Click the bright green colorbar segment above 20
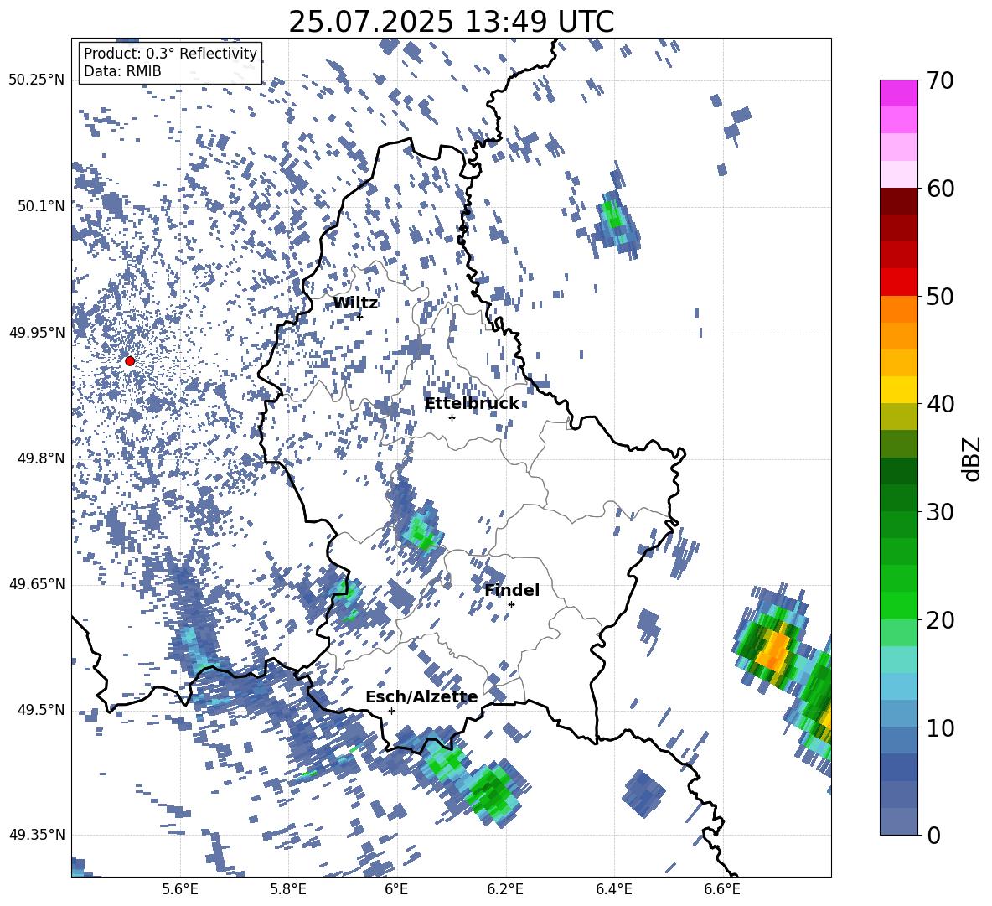 [x=898, y=606]
